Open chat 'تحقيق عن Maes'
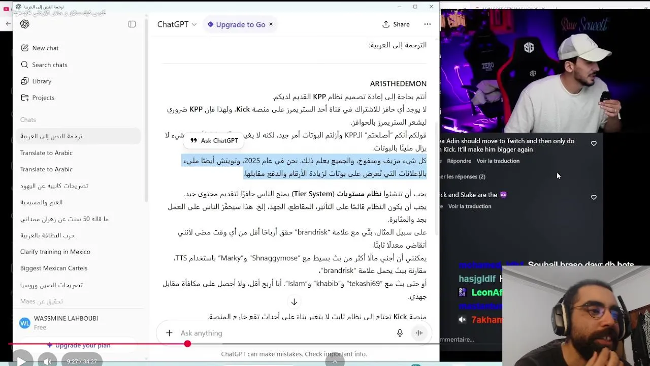The height and width of the screenshot is (366, 650). coord(42,301)
